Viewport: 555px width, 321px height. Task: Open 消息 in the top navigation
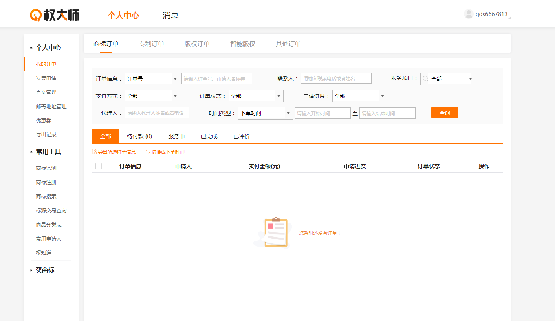pos(170,15)
